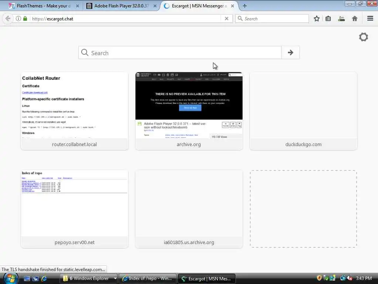The image size is (378, 284).
Task: Bookmark this page with the star
Action: click(316, 18)
